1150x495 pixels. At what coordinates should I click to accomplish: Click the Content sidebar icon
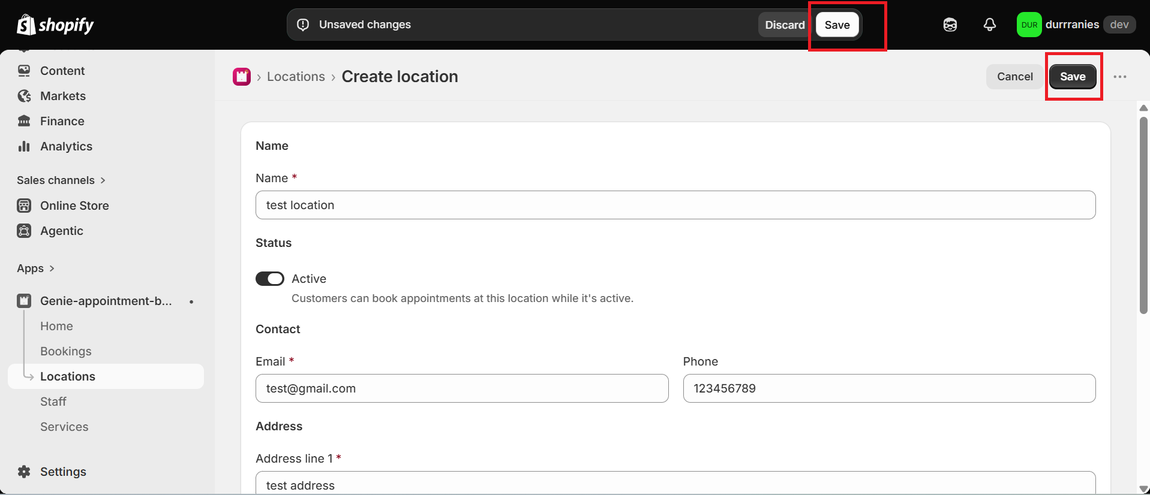24,71
